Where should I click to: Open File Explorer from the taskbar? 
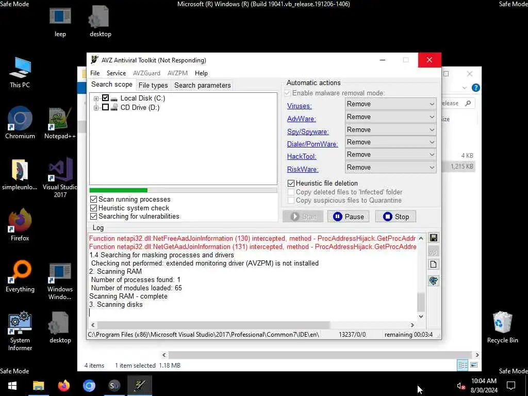tap(38, 386)
